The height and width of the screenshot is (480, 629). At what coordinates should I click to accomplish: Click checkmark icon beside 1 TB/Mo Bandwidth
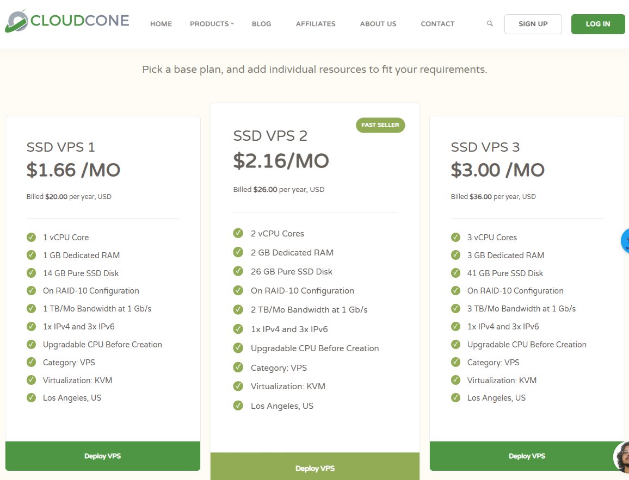tap(32, 309)
